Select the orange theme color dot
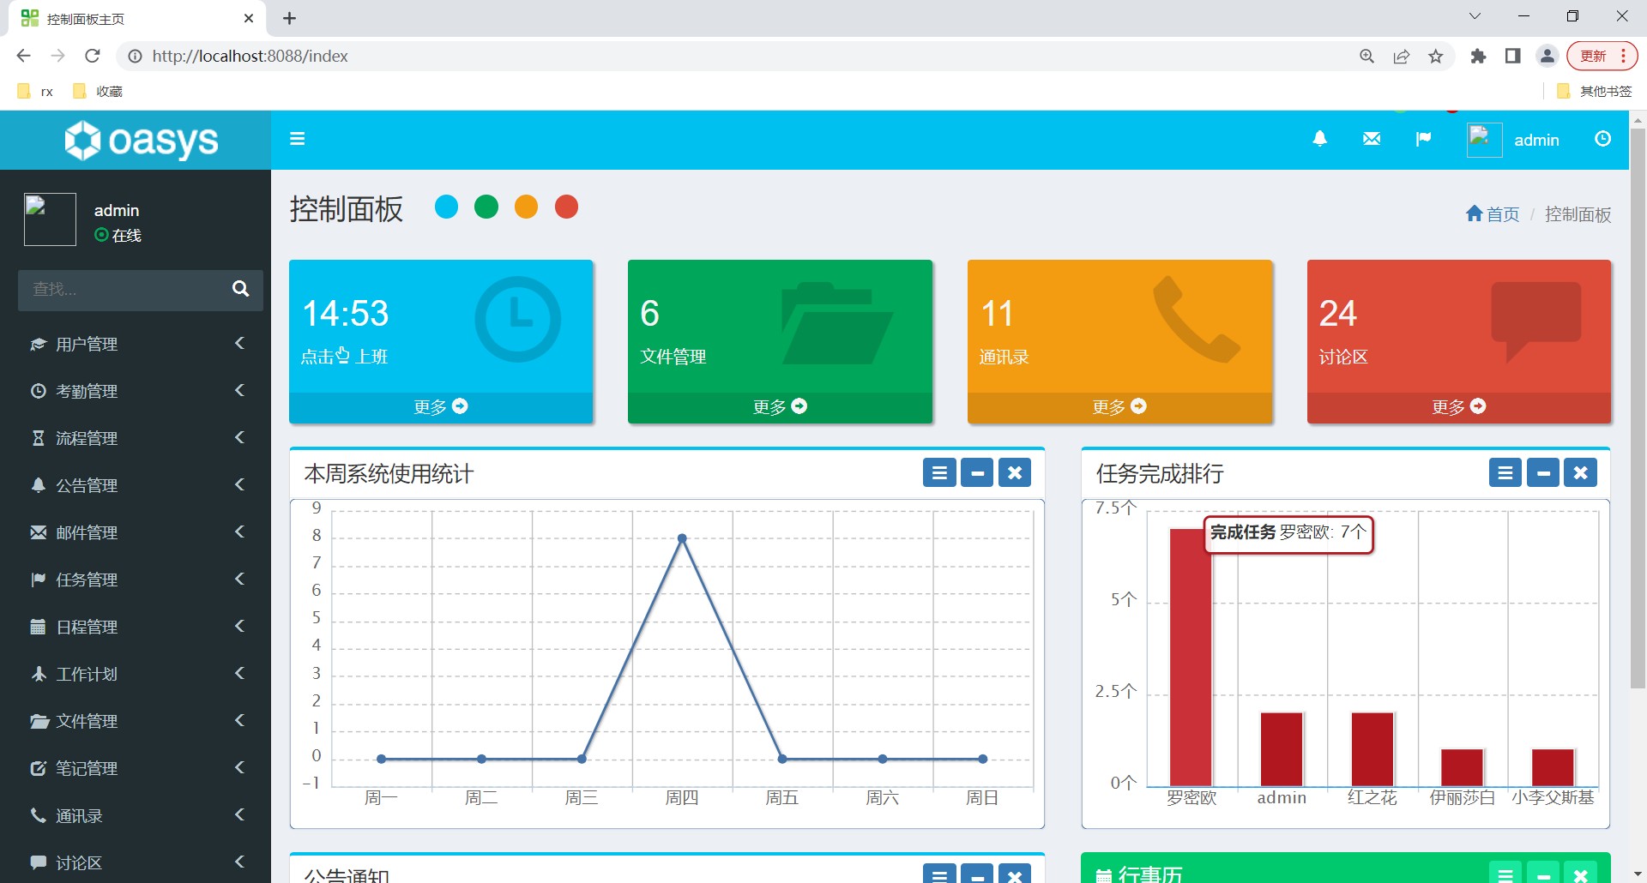Screen dimensions: 1647x883 [526, 207]
